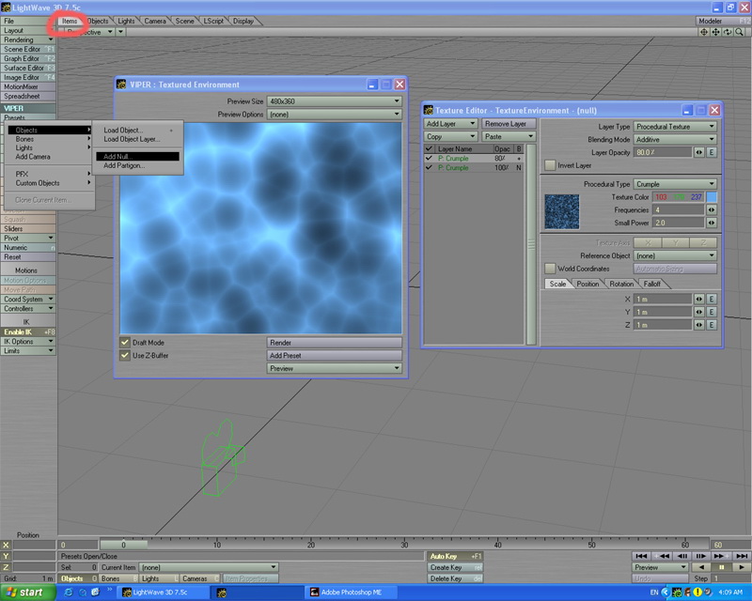Jump to first frame in transport controls
The width and height of the screenshot is (752, 601).
[x=641, y=556]
